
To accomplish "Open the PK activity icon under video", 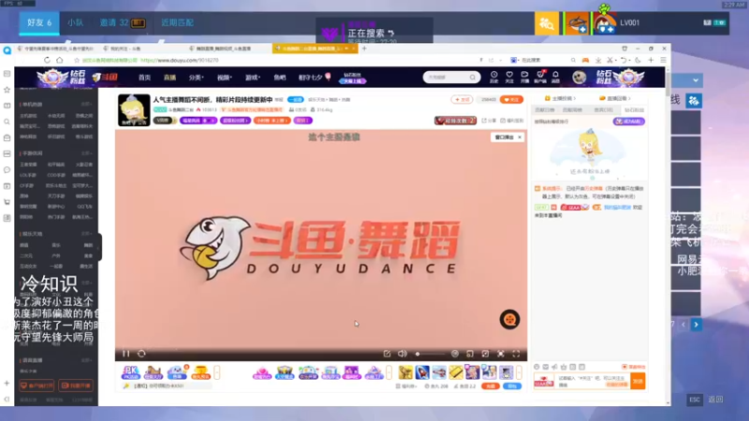I will click(130, 372).
